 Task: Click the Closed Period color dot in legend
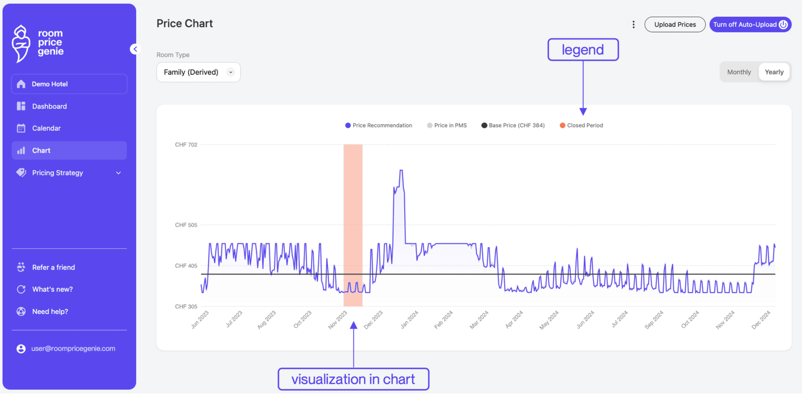563,125
